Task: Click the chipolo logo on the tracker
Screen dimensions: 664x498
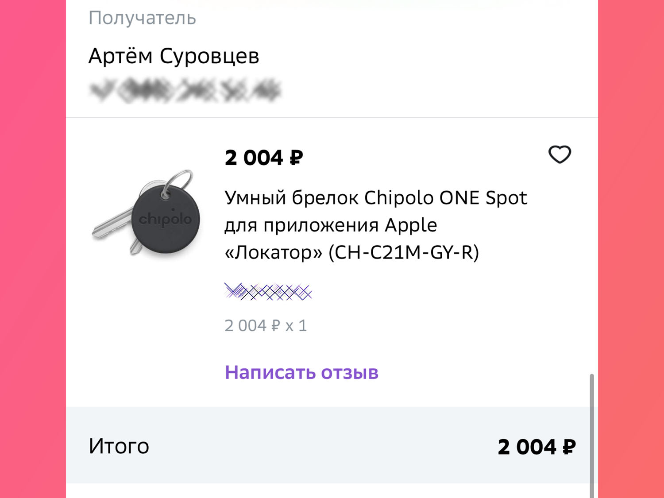Action: (x=166, y=220)
